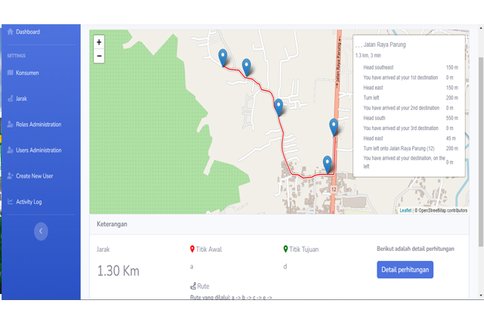Select 'Turn left onto Jalan Raya Parung' instruction

click(x=399, y=148)
